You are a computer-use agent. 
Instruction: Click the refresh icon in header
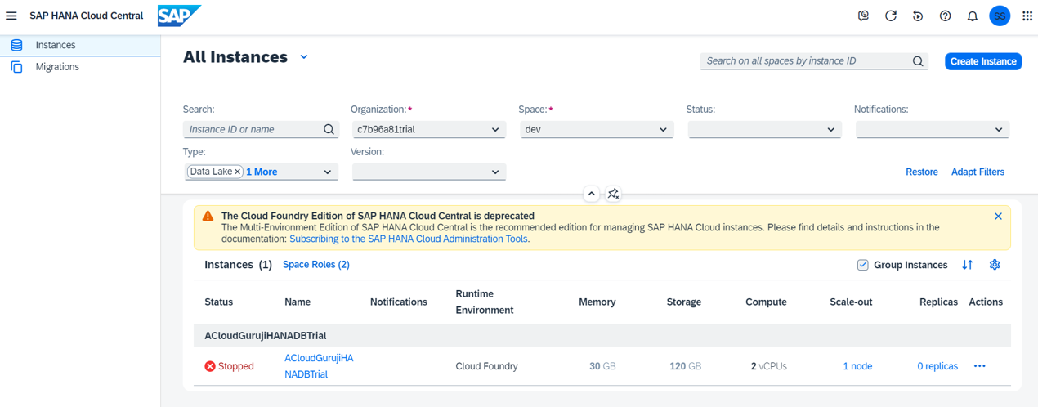coord(891,16)
